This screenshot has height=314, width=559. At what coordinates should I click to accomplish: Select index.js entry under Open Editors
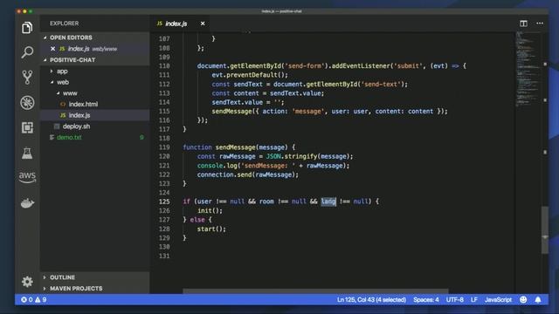click(94, 49)
